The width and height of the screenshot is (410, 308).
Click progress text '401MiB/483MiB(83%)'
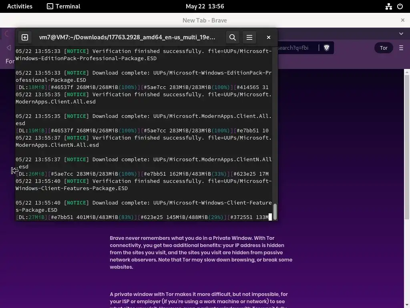coord(105,217)
